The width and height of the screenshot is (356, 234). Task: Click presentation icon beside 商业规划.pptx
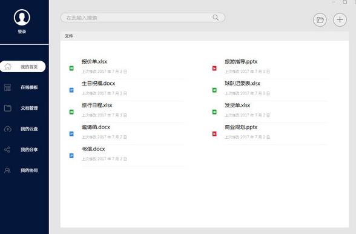(214, 134)
